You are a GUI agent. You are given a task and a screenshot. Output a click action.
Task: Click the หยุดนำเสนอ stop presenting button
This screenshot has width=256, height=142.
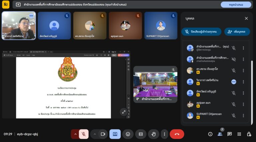[x=236, y=5]
